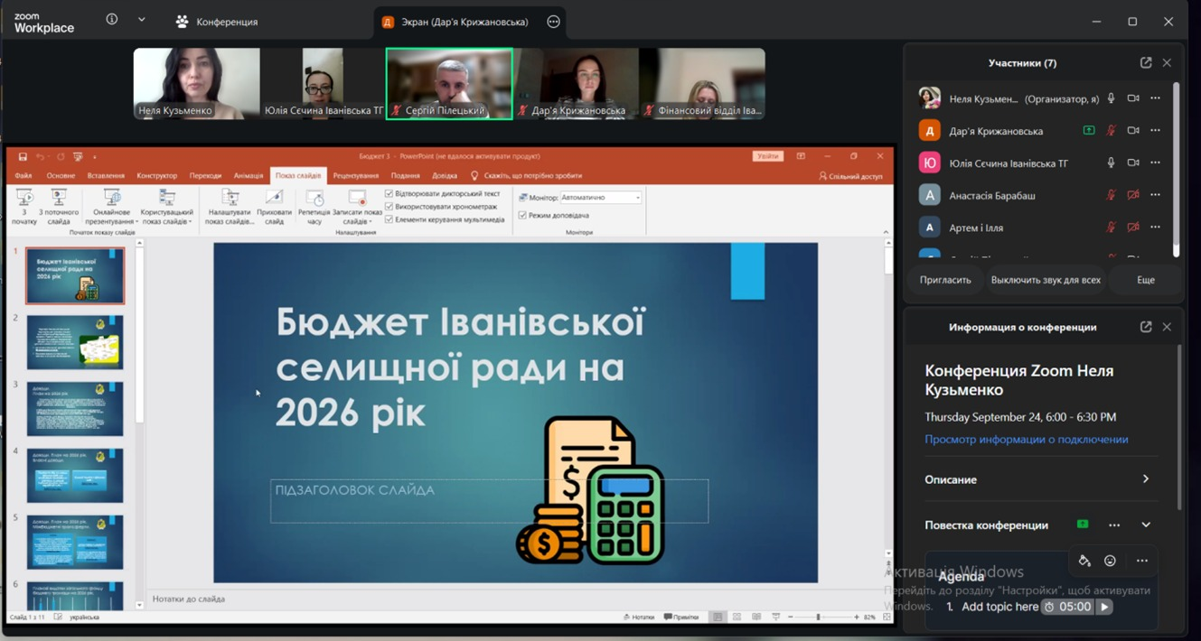This screenshot has width=1201, height=641.
Task: Switch to Рецензування ribbon tab
Action: coord(356,176)
